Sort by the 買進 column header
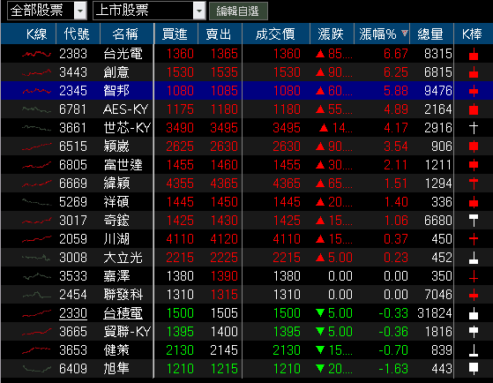Screen dimensions: 493x383 (175, 34)
